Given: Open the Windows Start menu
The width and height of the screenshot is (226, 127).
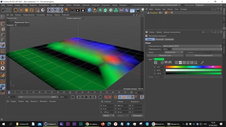Looking at the screenshot, I should pos(3,124).
